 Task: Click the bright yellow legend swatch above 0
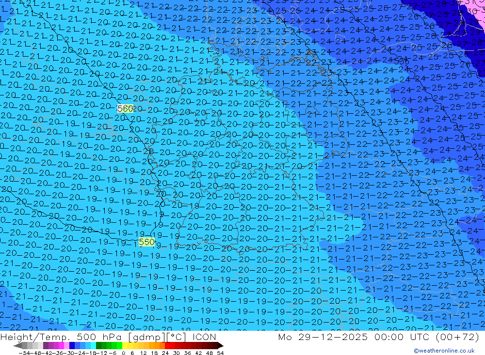[x=125, y=345]
